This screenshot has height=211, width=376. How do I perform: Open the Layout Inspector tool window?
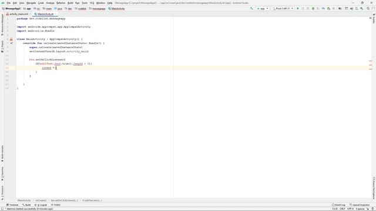point(360,205)
